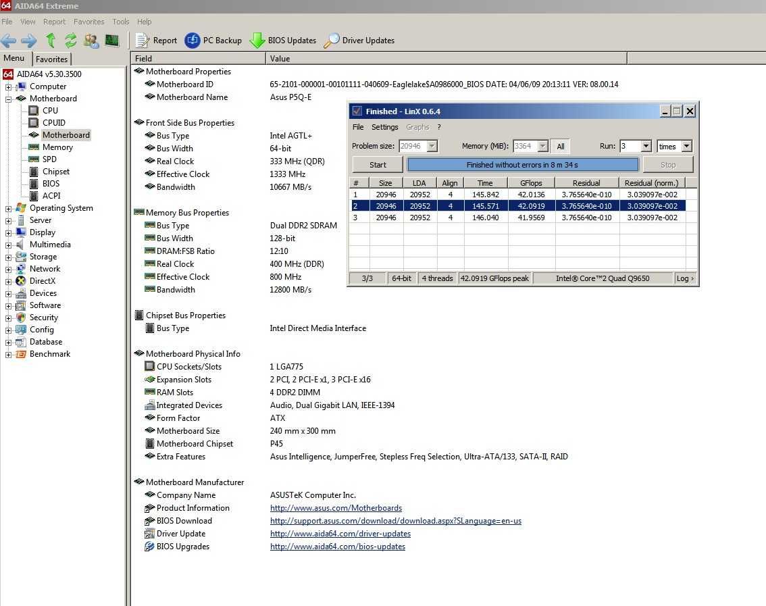
Task: Expand the Storage tree node
Action: (x=8, y=257)
